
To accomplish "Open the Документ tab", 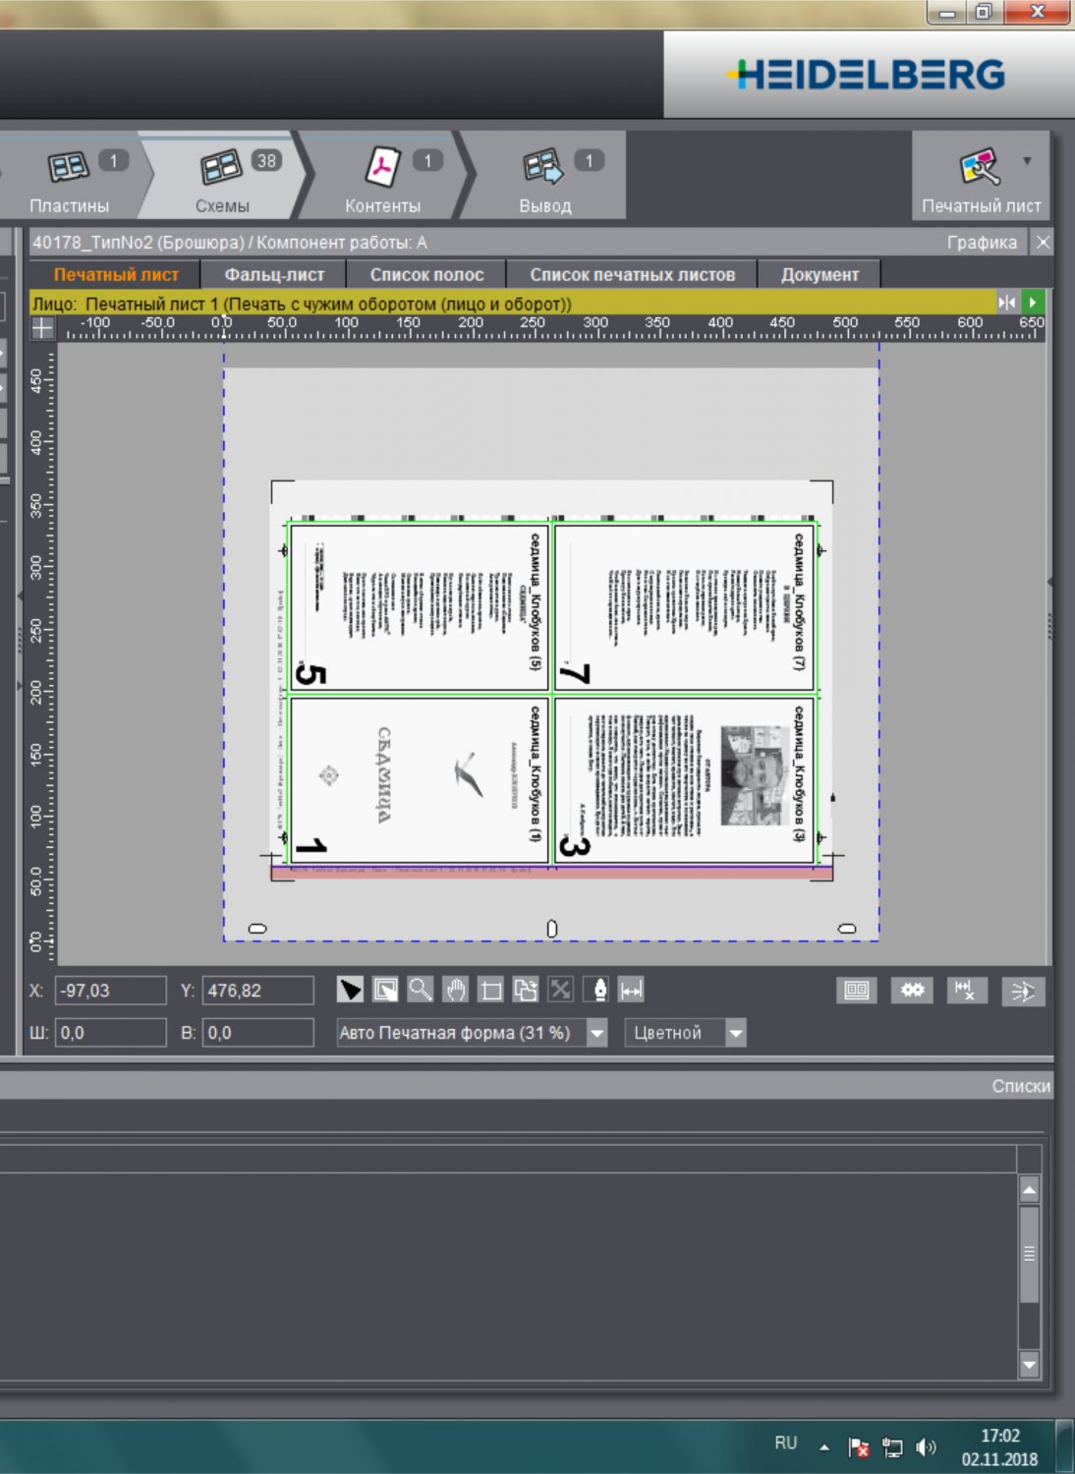I will click(x=820, y=275).
